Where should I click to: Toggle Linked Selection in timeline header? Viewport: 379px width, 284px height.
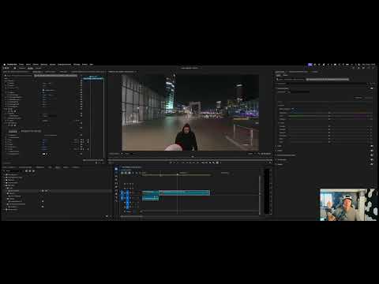(x=129, y=173)
